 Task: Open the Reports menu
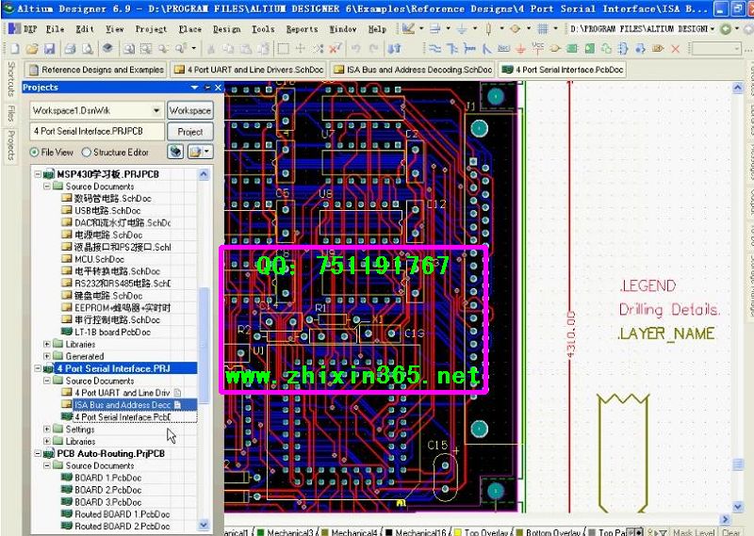[x=302, y=29]
